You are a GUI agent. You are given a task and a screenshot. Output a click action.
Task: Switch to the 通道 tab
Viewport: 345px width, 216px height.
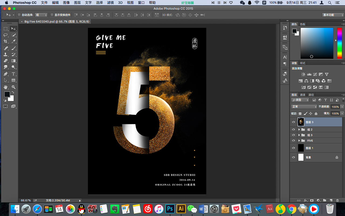tap(303, 95)
